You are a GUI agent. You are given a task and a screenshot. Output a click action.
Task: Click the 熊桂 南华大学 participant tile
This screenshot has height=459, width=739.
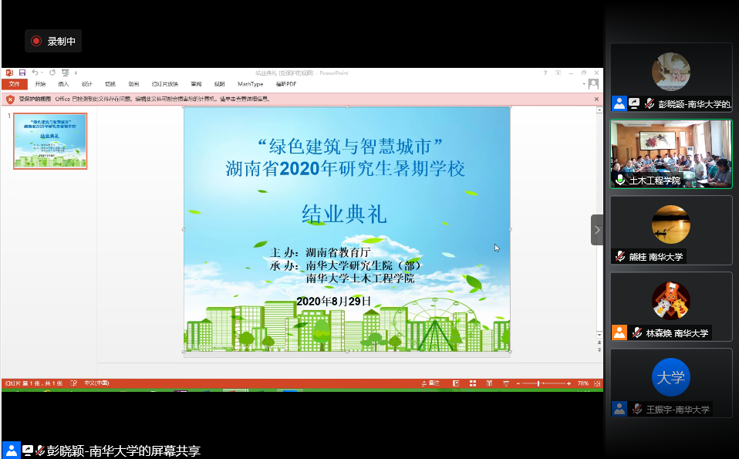pyautogui.click(x=670, y=230)
